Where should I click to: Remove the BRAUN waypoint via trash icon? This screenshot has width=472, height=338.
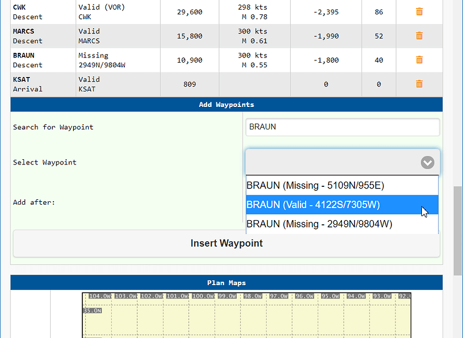point(419,60)
